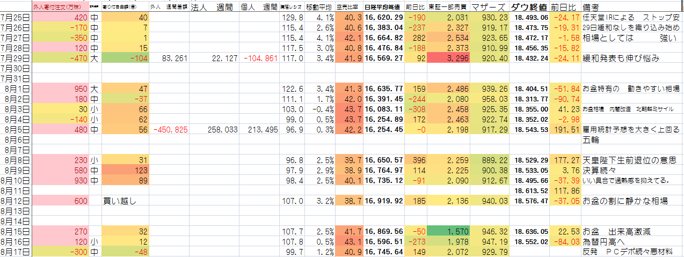
Task: Click the red 3,296 trading volume cell
Action: pyautogui.click(x=449, y=58)
